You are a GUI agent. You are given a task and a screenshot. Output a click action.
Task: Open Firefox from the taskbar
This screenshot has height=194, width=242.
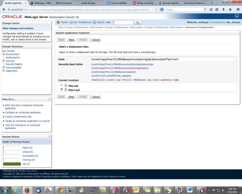27,190
